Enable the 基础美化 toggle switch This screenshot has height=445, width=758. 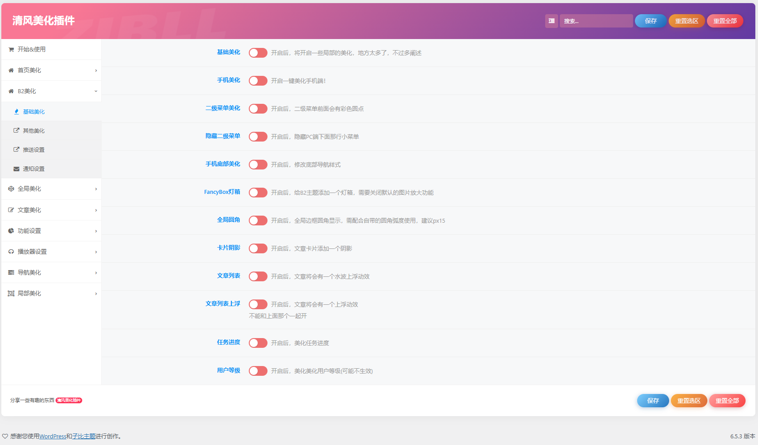coord(258,53)
